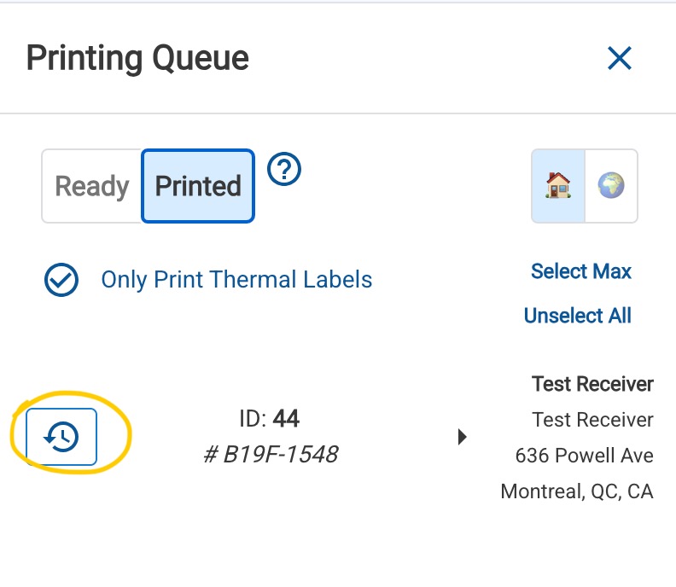The image size is (676, 587).
Task: Click the non-bold Test Receiver line
Action: coord(592,420)
